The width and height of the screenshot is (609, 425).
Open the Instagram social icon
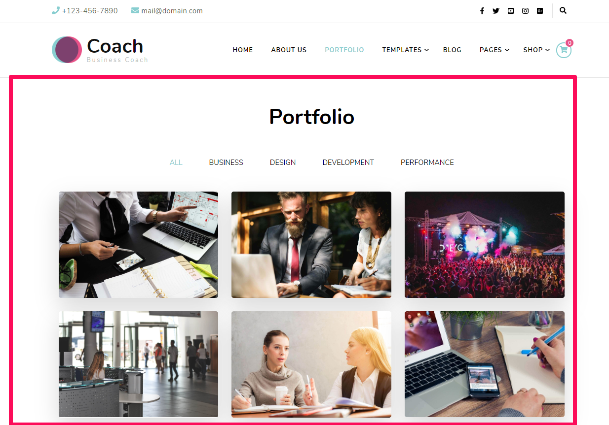tap(526, 11)
